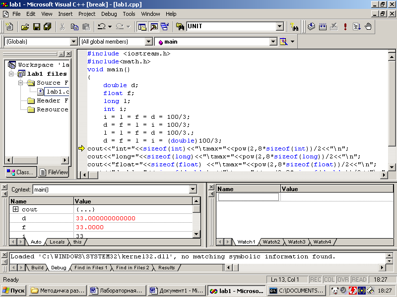
Task: Collapse the Source Files folder node
Action: (21, 83)
